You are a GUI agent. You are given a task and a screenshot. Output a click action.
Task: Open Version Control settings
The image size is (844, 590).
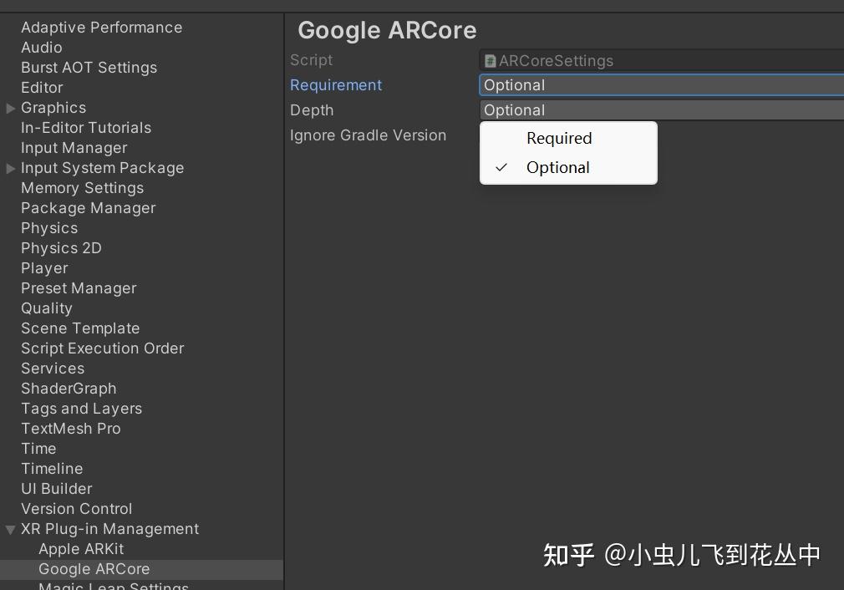point(76,508)
